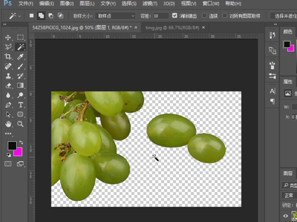Close the 54Z58PICICG_1024.jpg tab
This screenshot has width=297, height=222.
pos(136,28)
